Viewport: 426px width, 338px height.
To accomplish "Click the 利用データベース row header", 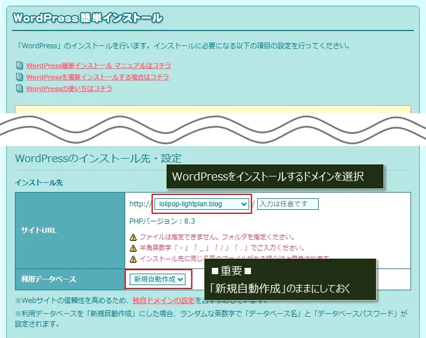I will coord(70,279).
